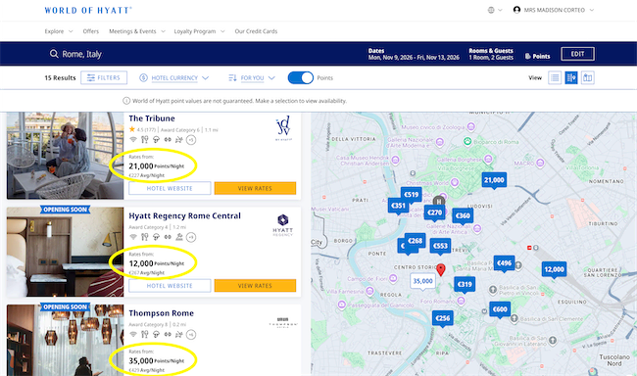Expand +3 amenities on Hyatt Regency Rome Central
The height and width of the screenshot is (376, 637).
191,237
